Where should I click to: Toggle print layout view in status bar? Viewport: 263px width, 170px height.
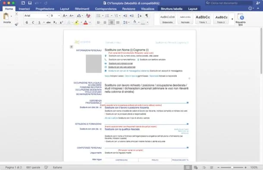[188, 167]
